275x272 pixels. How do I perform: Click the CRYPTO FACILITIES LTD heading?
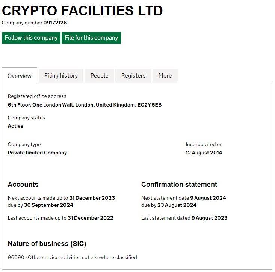click(x=82, y=11)
